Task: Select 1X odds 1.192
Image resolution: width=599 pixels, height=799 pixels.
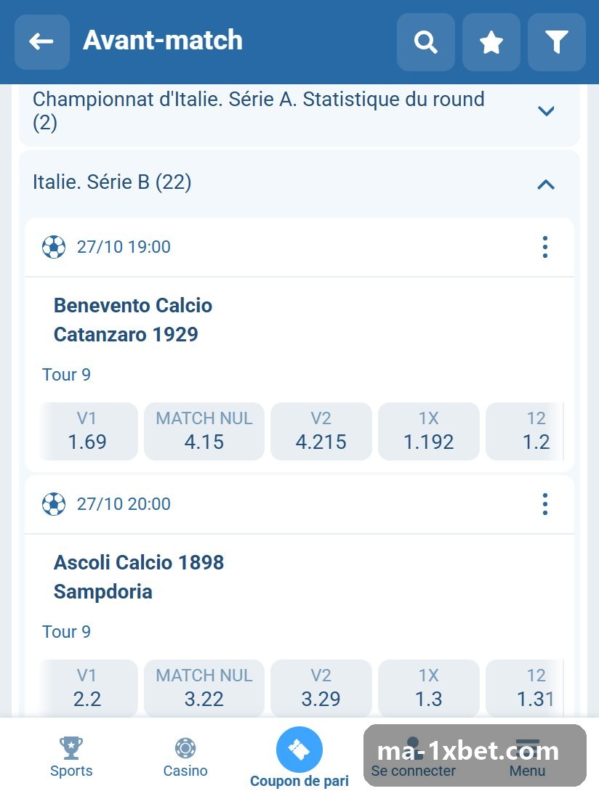Action: pyautogui.click(x=428, y=431)
